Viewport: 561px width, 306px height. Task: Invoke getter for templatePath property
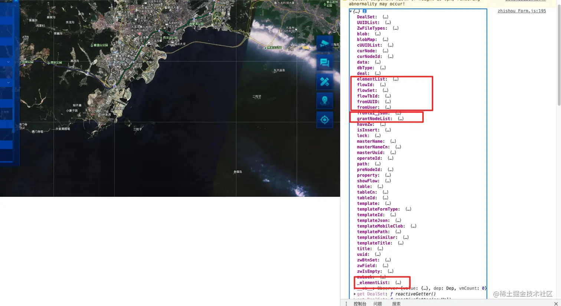pyautogui.click(x=398, y=232)
